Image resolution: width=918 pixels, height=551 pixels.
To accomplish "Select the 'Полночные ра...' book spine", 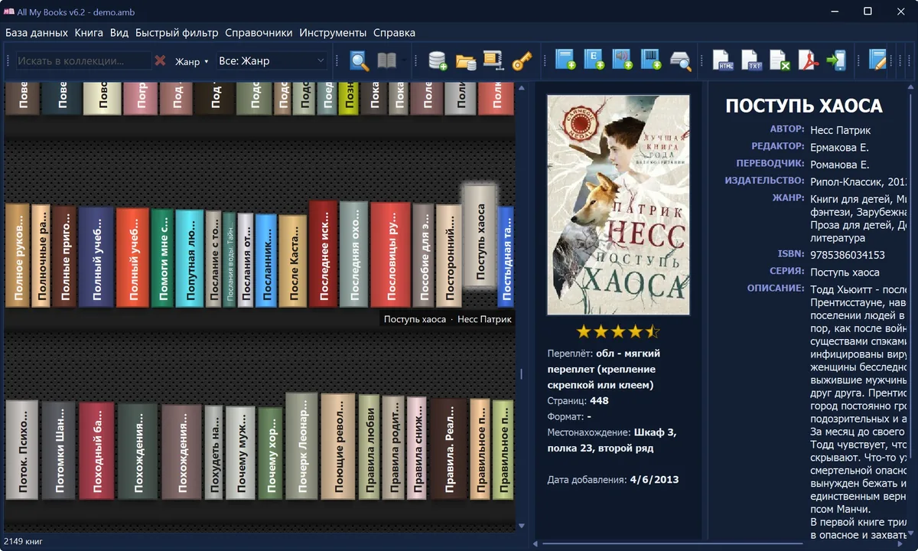I will click(x=41, y=256).
